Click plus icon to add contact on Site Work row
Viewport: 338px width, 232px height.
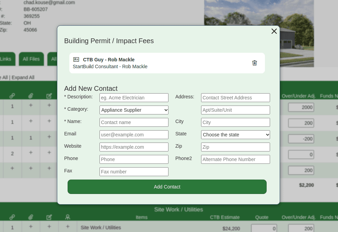tap(68, 227)
